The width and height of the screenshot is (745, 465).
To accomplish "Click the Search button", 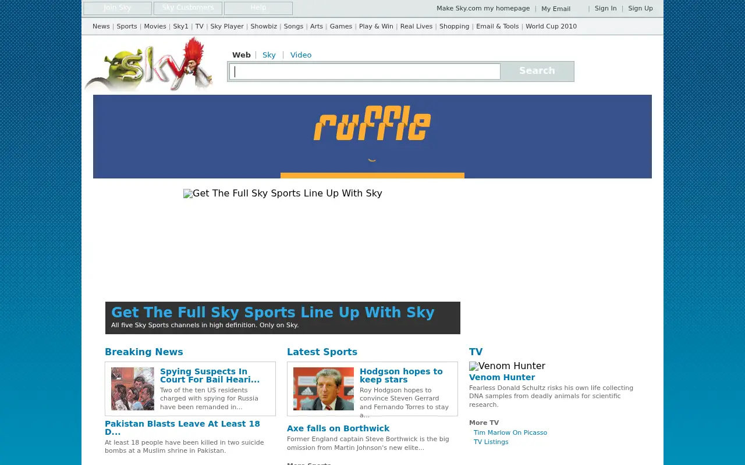I will tap(537, 71).
